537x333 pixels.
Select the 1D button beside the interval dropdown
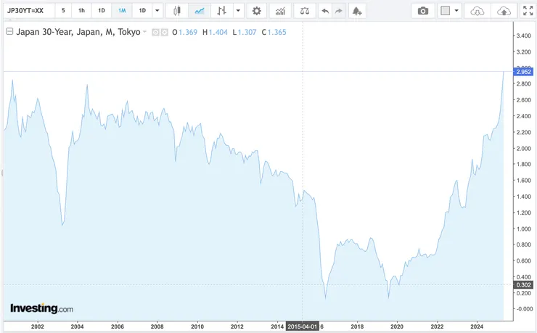(142, 11)
